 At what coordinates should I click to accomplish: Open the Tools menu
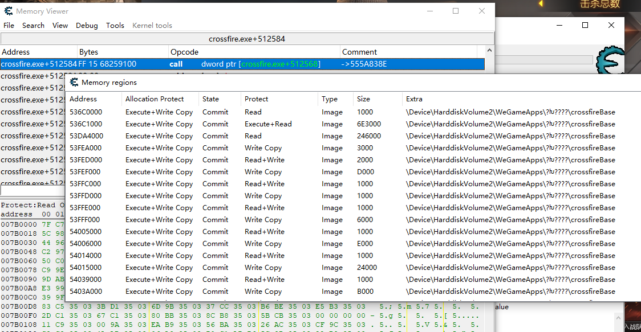pos(115,25)
